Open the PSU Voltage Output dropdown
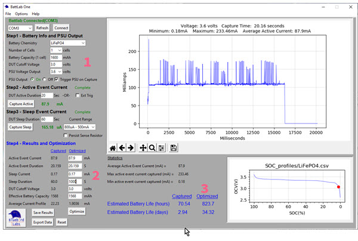Screen dimensions: 358x241 click(x=56, y=72)
